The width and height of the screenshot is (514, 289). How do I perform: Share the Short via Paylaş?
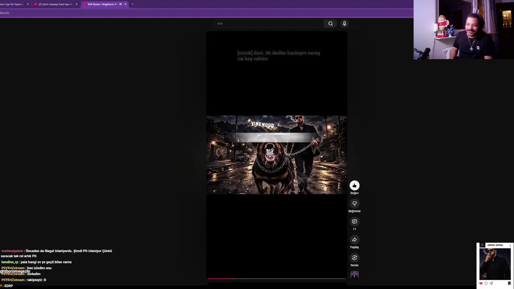pyautogui.click(x=354, y=240)
